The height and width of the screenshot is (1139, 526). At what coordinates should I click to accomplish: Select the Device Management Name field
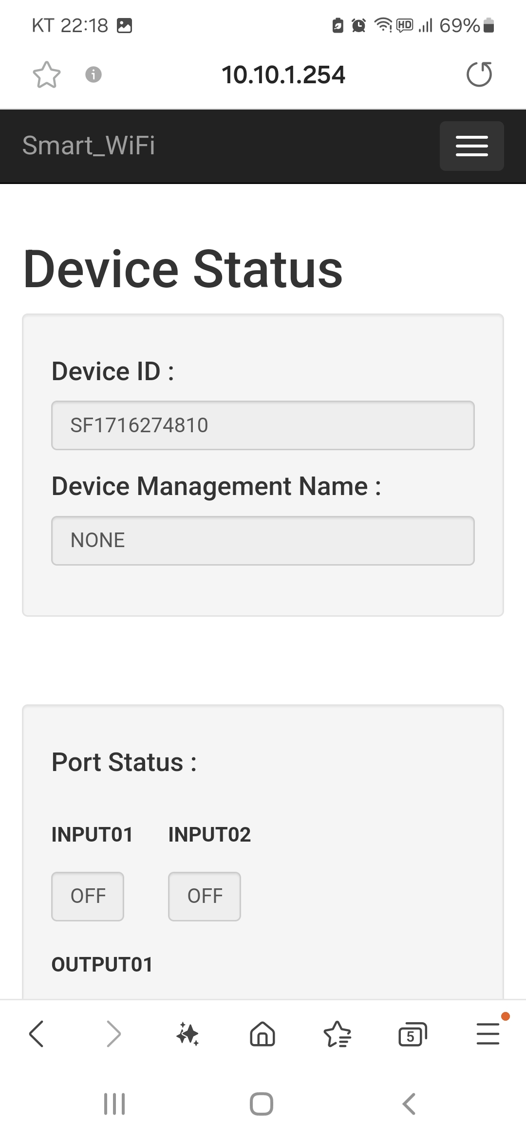click(x=263, y=540)
